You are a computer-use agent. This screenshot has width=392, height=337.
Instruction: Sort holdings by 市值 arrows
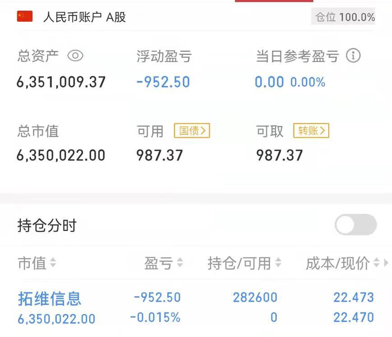tap(53, 263)
